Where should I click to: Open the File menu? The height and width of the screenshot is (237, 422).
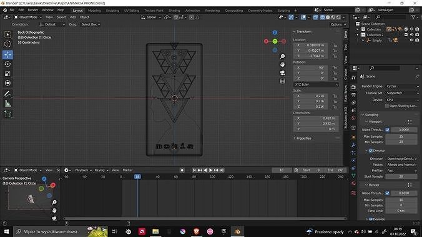12,10
